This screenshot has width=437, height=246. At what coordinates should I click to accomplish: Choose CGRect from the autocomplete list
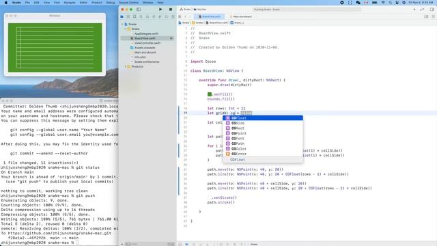tap(263, 128)
